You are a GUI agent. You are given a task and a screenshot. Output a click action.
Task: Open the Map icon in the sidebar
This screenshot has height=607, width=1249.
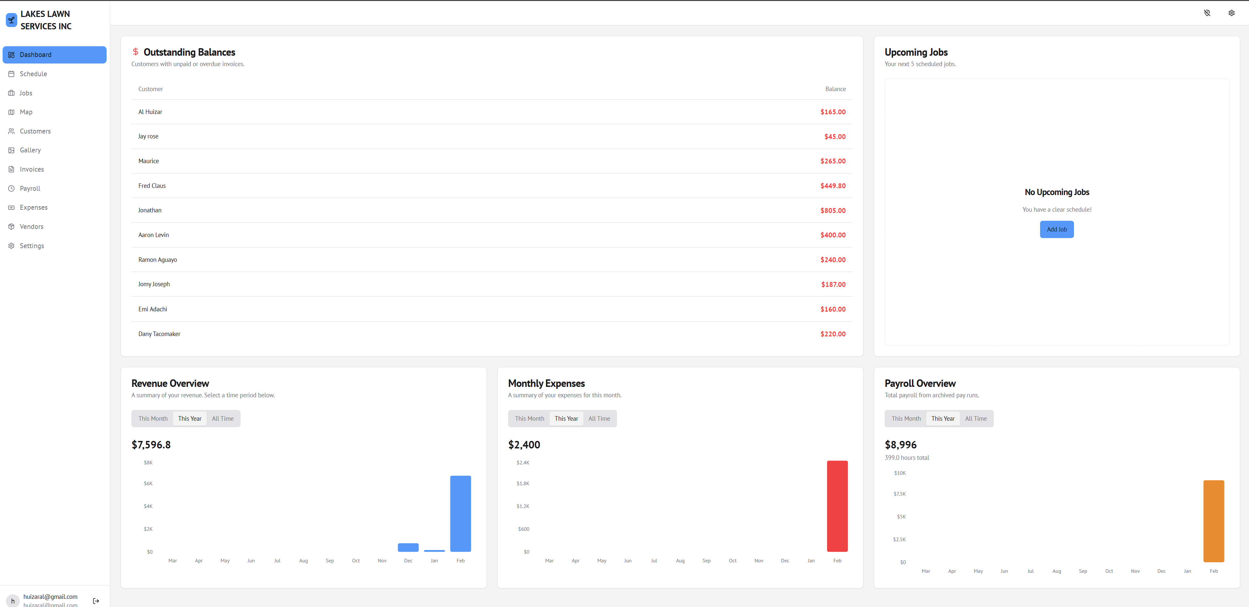point(12,112)
